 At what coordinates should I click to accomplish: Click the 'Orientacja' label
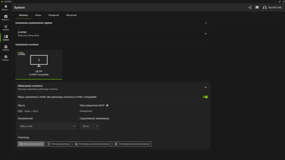tap(23, 138)
